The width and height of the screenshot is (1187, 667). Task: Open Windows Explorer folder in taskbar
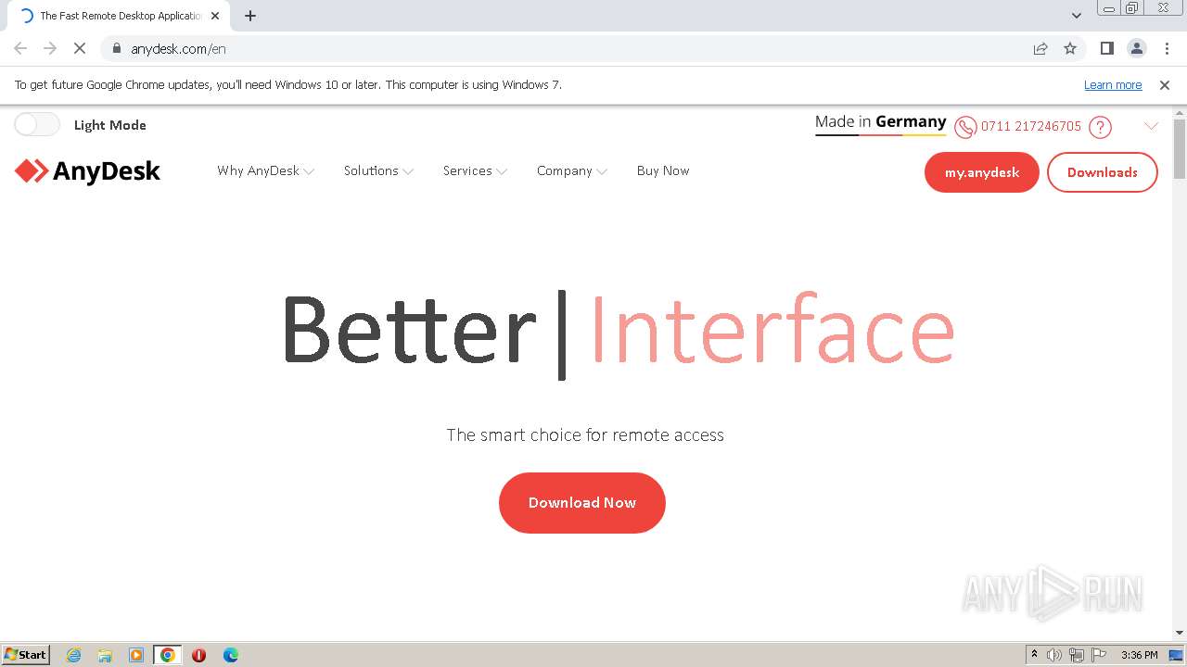[x=105, y=655]
